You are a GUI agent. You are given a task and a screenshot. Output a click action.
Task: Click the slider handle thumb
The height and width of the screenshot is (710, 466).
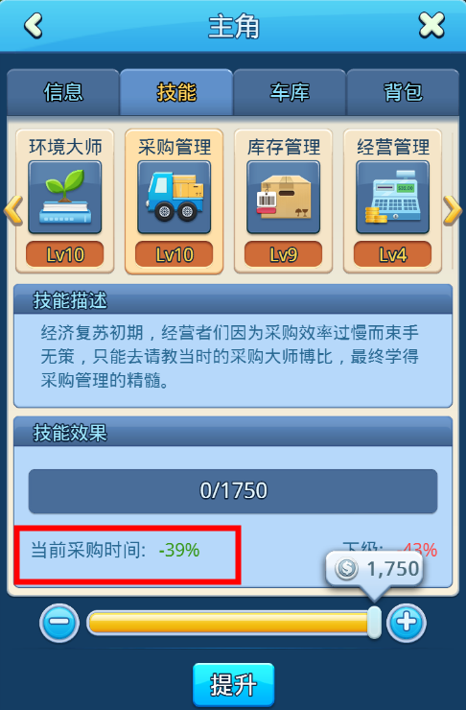point(374,623)
